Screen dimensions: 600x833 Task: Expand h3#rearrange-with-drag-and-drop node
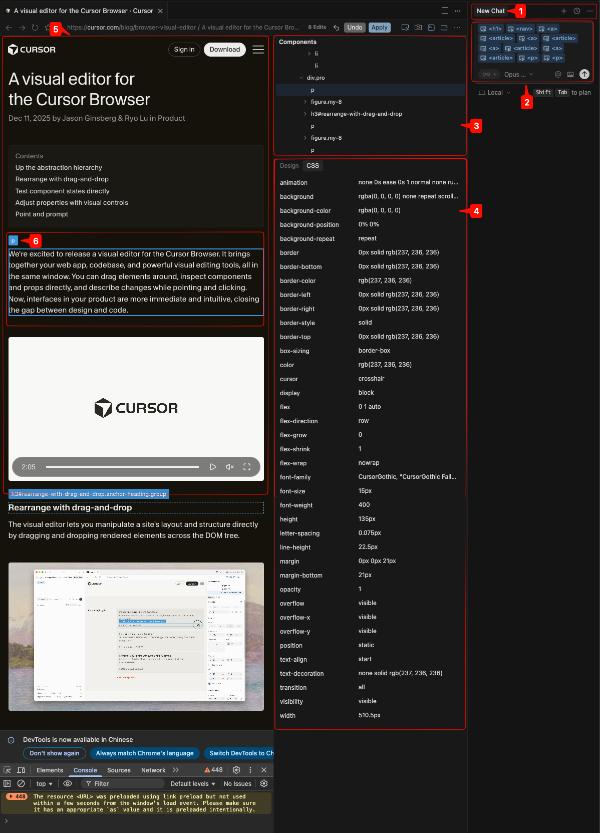pyautogui.click(x=305, y=114)
